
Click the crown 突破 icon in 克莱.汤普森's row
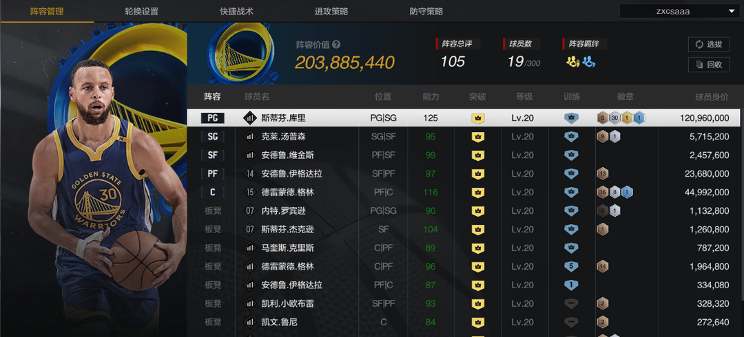pos(478,136)
